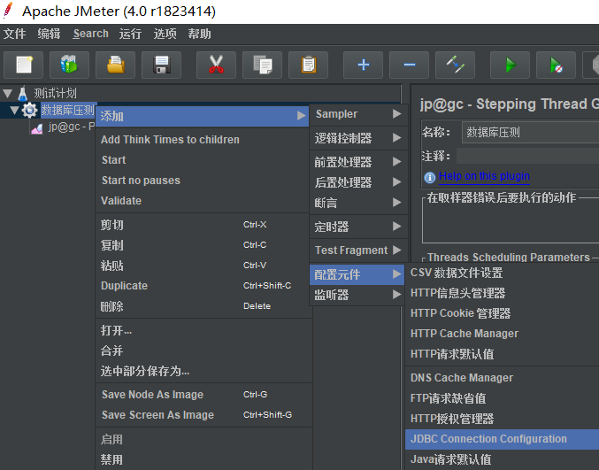The width and height of the screenshot is (599, 470).
Task: Expand the 前置处理器 submenu
Action: pyautogui.click(x=358, y=162)
